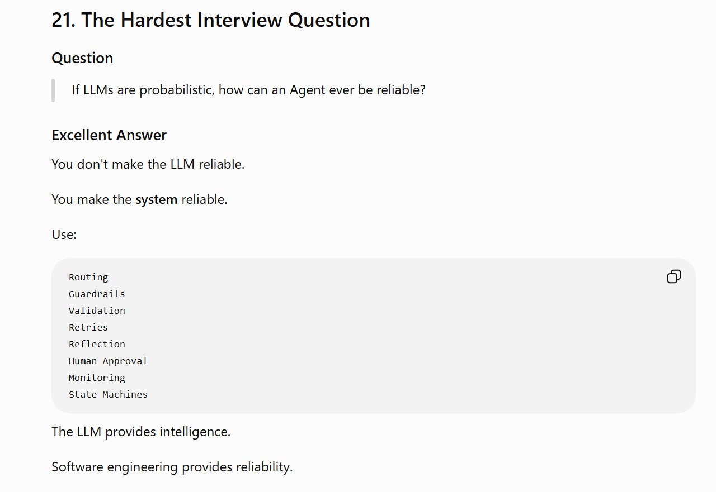Click 'Routing' in the code block
Screen dimensions: 716x492
(x=88, y=277)
